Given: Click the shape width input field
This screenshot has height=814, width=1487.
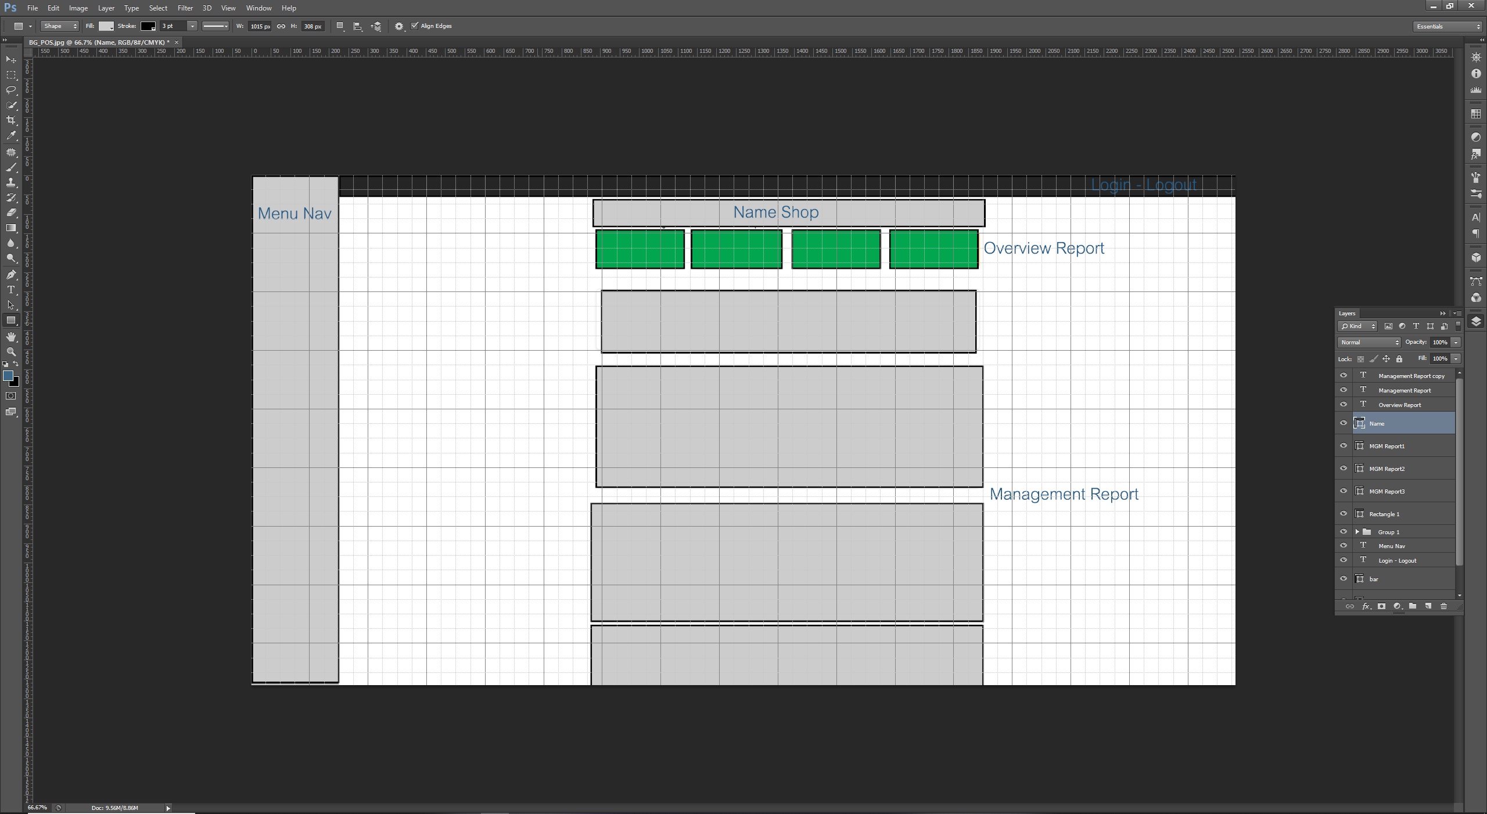Looking at the screenshot, I should 259,26.
